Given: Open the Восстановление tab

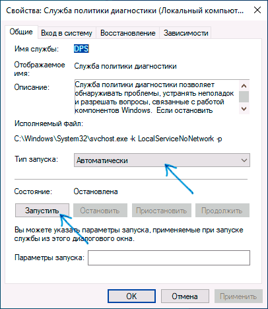Looking at the screenshot, I should pos(128,33).
